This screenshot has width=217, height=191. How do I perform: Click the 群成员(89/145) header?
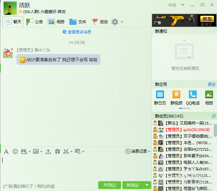(x=169, y=116)
